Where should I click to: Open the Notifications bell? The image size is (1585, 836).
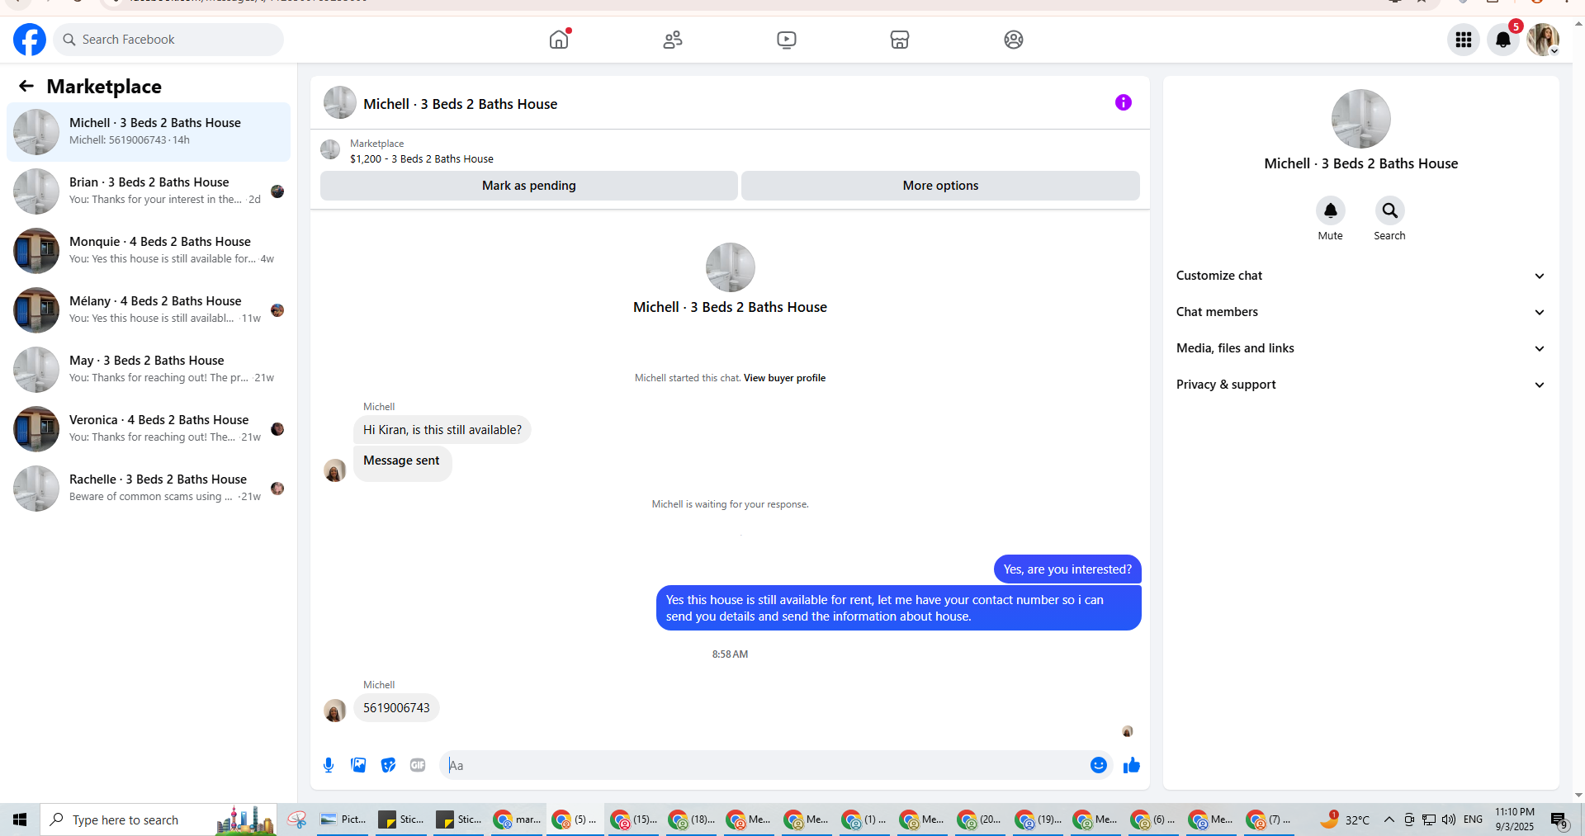(1503, 40)
